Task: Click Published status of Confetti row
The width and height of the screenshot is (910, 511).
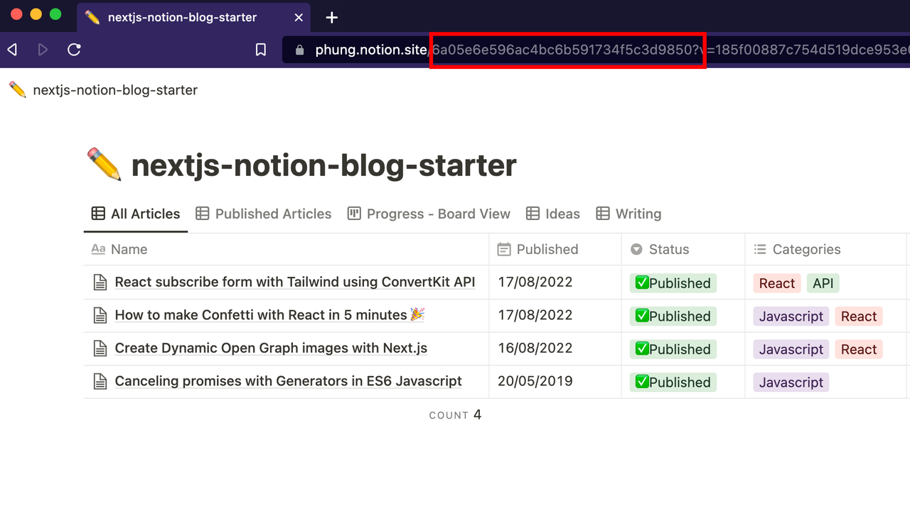Action: pyautogui.click(x=673, y=316)
